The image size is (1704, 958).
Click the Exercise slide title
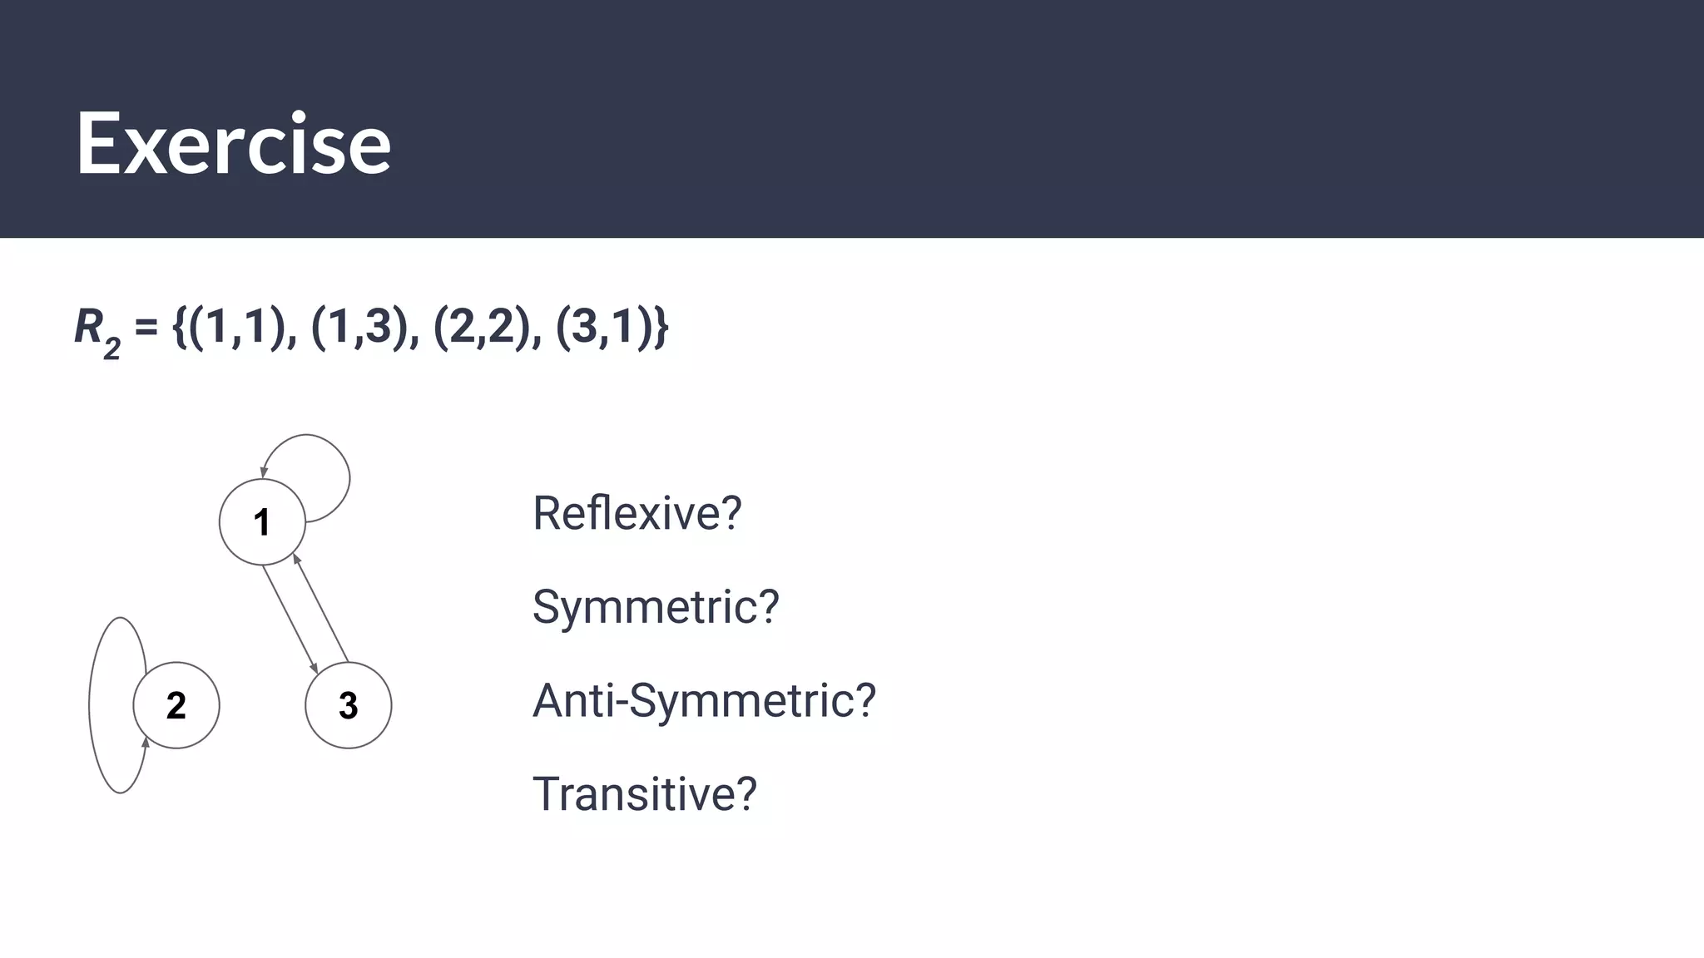233,144
